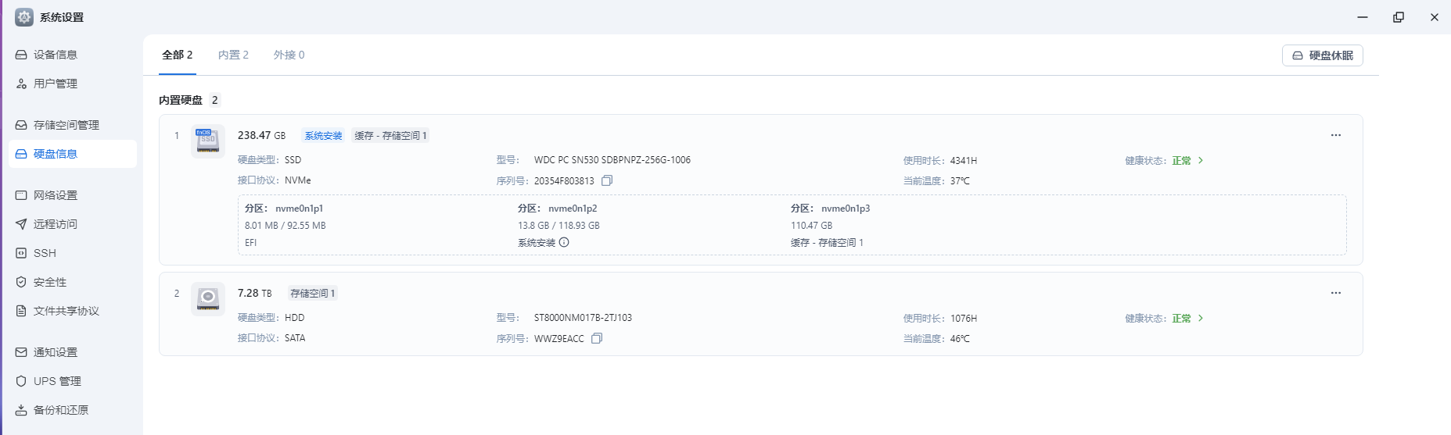This screenshot has width=1451, height=435.
Task: Click the EFI partition label
Action: click(x=250, y=243)
